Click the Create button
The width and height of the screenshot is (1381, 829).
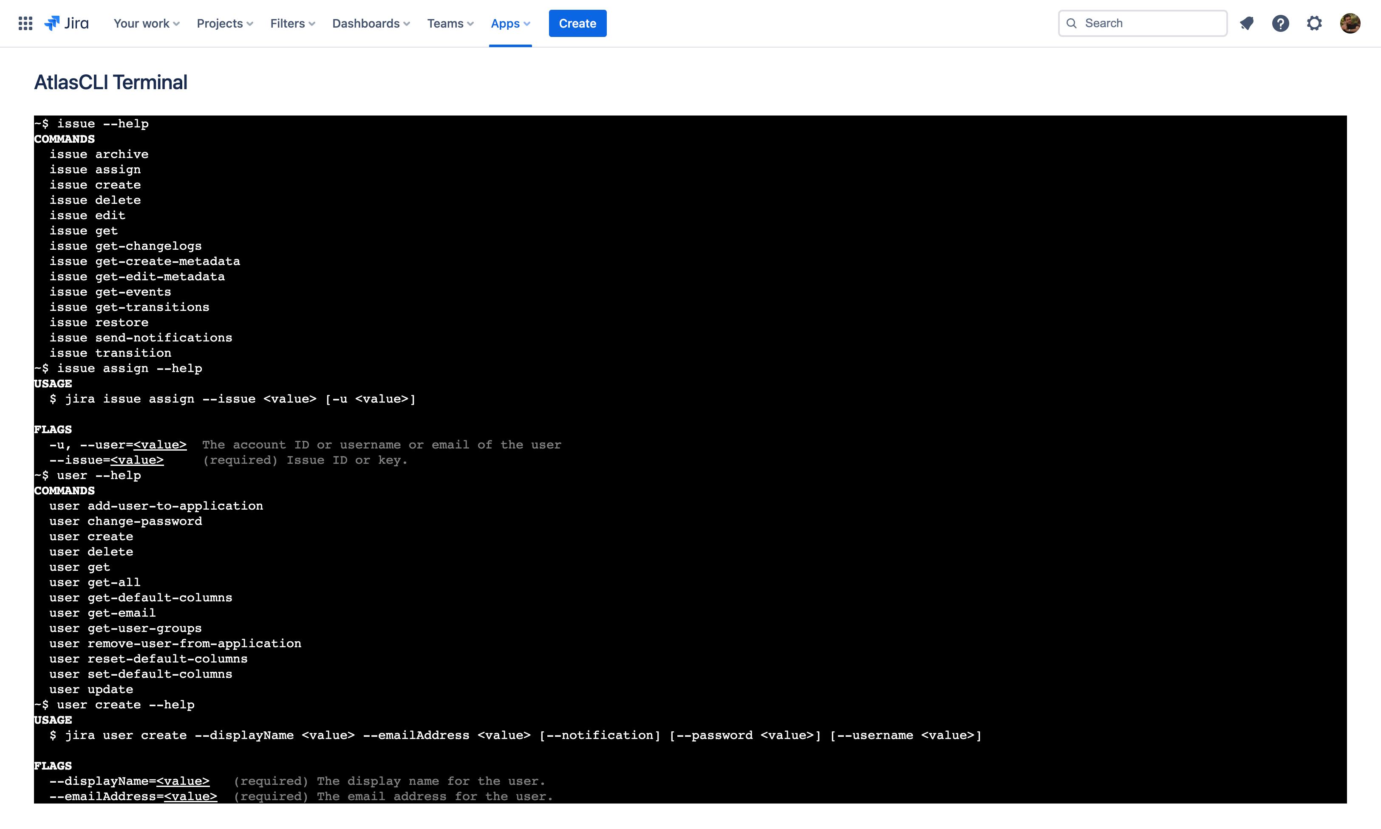[x=577, y=23]
